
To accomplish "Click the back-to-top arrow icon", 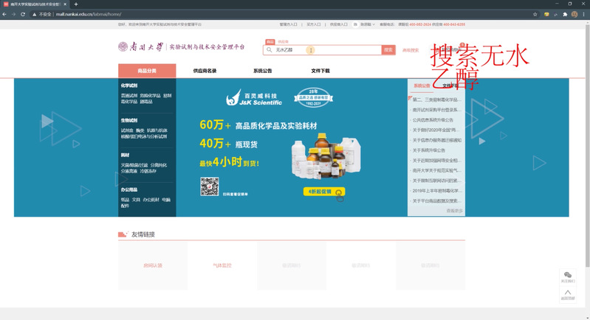I will click(x=567, y=293).
